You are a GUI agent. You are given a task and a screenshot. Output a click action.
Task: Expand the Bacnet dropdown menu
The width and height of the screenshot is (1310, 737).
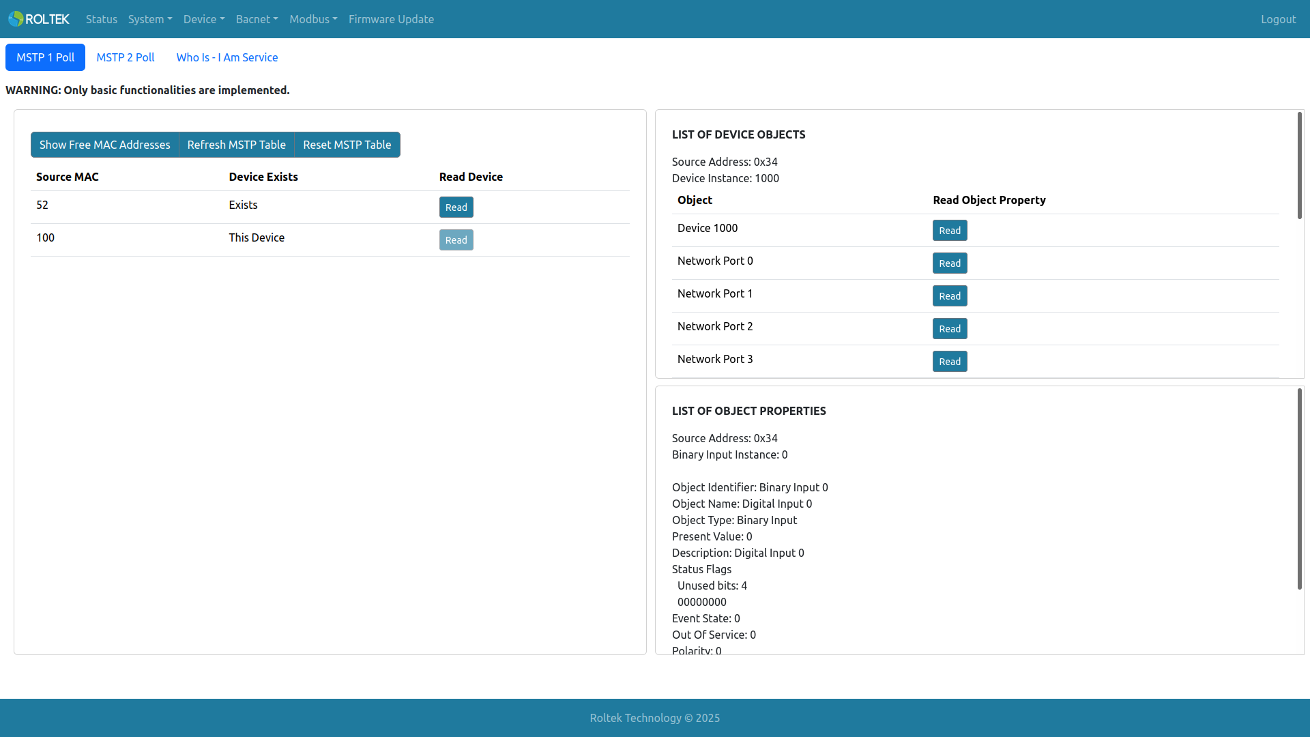coord(257,19)
